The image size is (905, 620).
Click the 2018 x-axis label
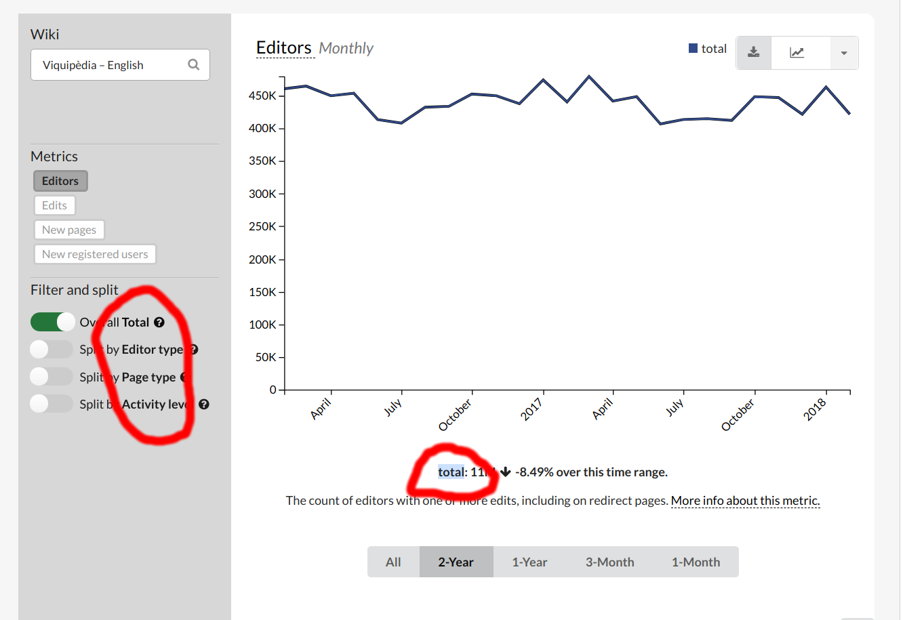click(815, 409)
